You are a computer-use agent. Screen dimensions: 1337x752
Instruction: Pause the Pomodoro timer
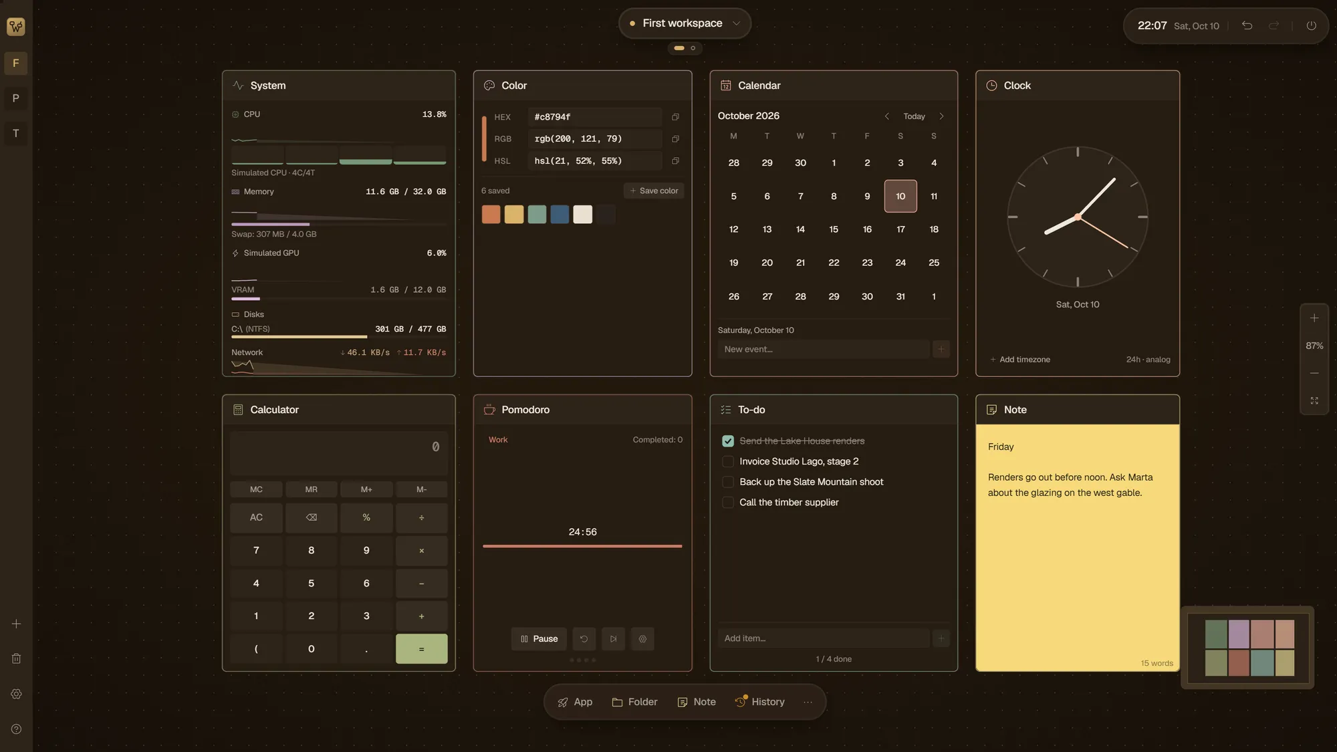pos(539,639)
